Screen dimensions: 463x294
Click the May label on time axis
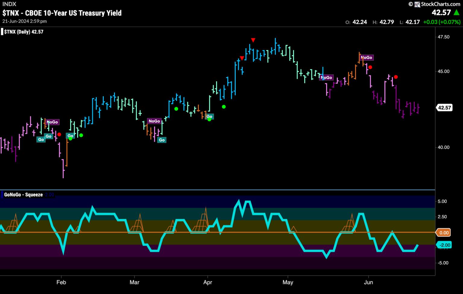(x=288, y=282)
